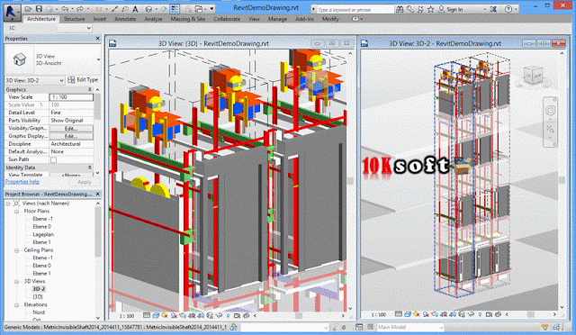Click the Open file icon in quick access toolbar
The height and width of the screenshot is (335, 576).
pos(29,9)
